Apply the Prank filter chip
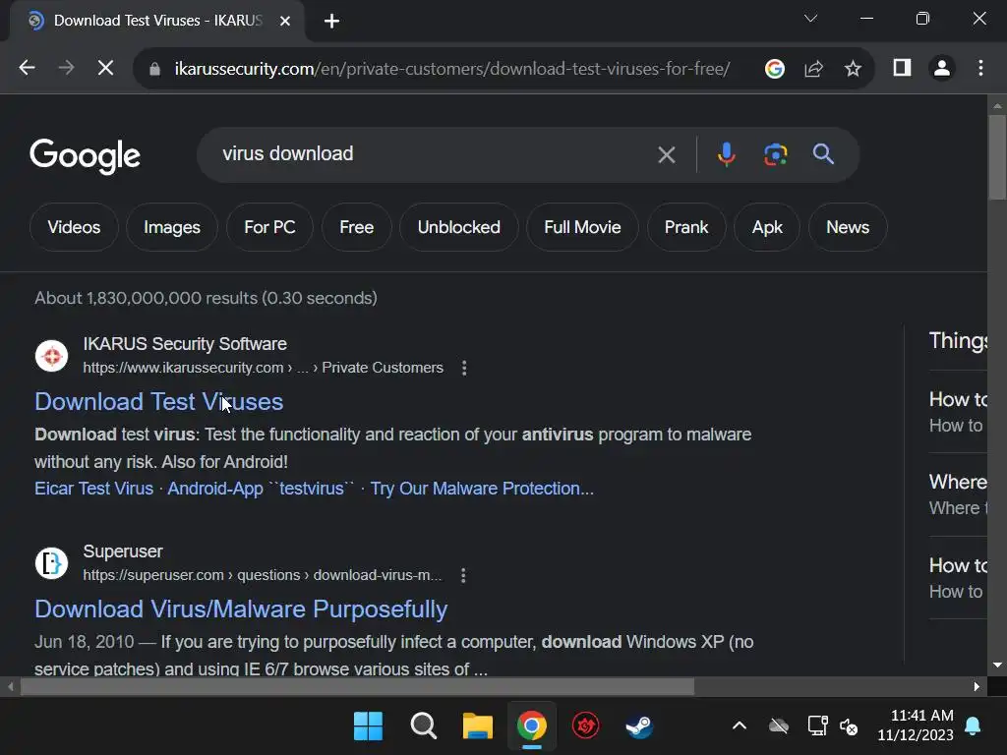This screenshot has height=755, width=1007. [686, 227]
